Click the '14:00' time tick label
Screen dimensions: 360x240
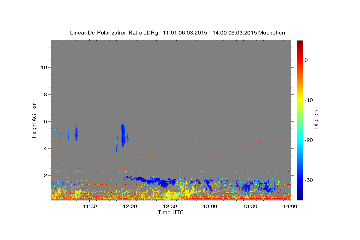[290, 206]
